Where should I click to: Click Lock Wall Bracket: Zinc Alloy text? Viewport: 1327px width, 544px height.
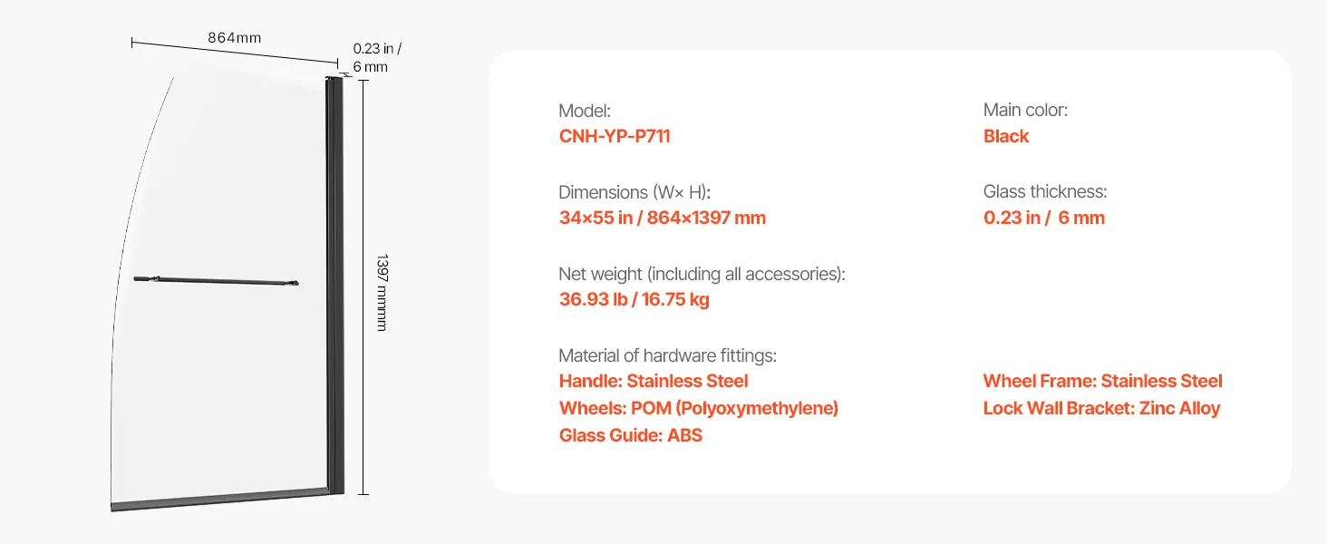tap(1101, 409)
